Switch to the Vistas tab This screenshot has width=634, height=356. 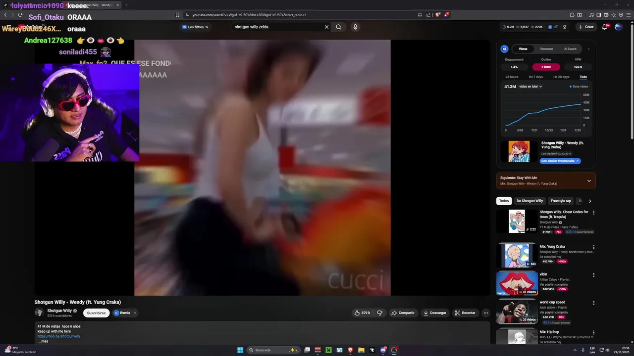pyautogui.click(x=523, y=49)
